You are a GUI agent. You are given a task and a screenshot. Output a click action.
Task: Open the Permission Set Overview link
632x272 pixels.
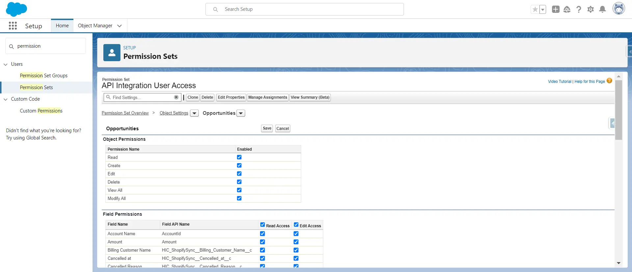(125, 113)
